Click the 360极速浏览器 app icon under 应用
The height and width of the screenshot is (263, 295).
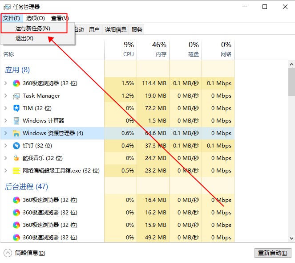tap(16, 83)
